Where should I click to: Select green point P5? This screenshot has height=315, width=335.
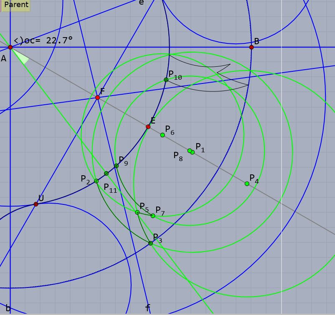coord(137,212)
